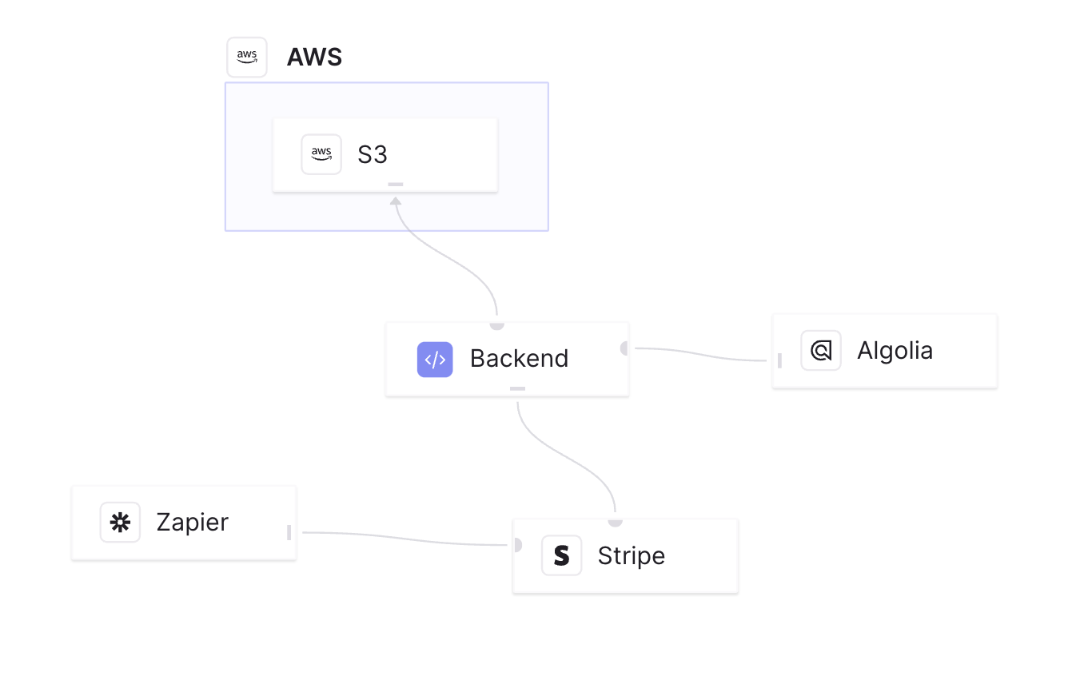
Task: Select the Backend node label
Action: [x=520, y=358]
